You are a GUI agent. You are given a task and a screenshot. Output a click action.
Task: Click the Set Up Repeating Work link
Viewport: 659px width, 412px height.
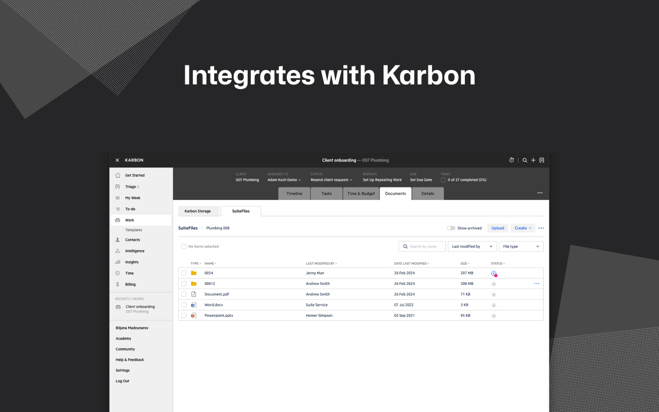382,180
